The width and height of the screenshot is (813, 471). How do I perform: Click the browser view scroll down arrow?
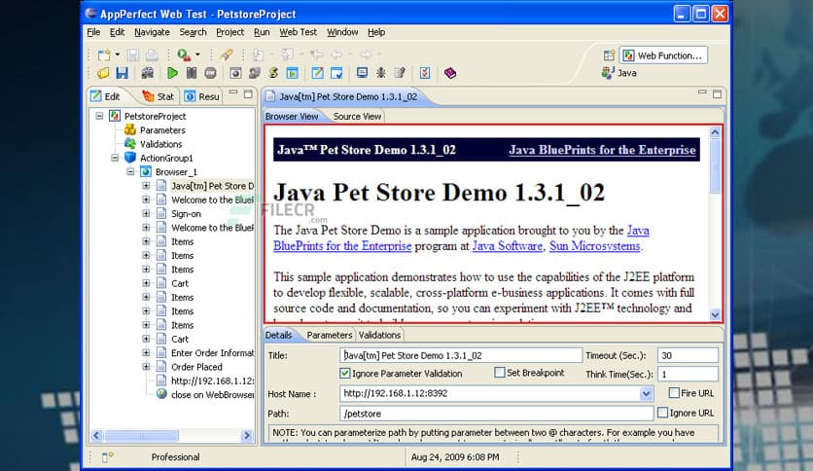[715, 314]
